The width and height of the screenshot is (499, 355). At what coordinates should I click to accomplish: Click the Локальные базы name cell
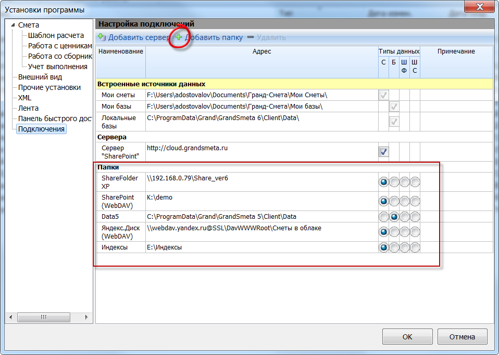point(121,122)
